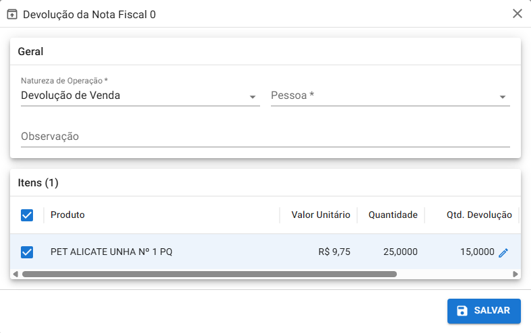The width and height of the screenshot is (531, 333).
Task: Close the Devolução da Nota Fiscal dialog
Action: coord(518,14)
